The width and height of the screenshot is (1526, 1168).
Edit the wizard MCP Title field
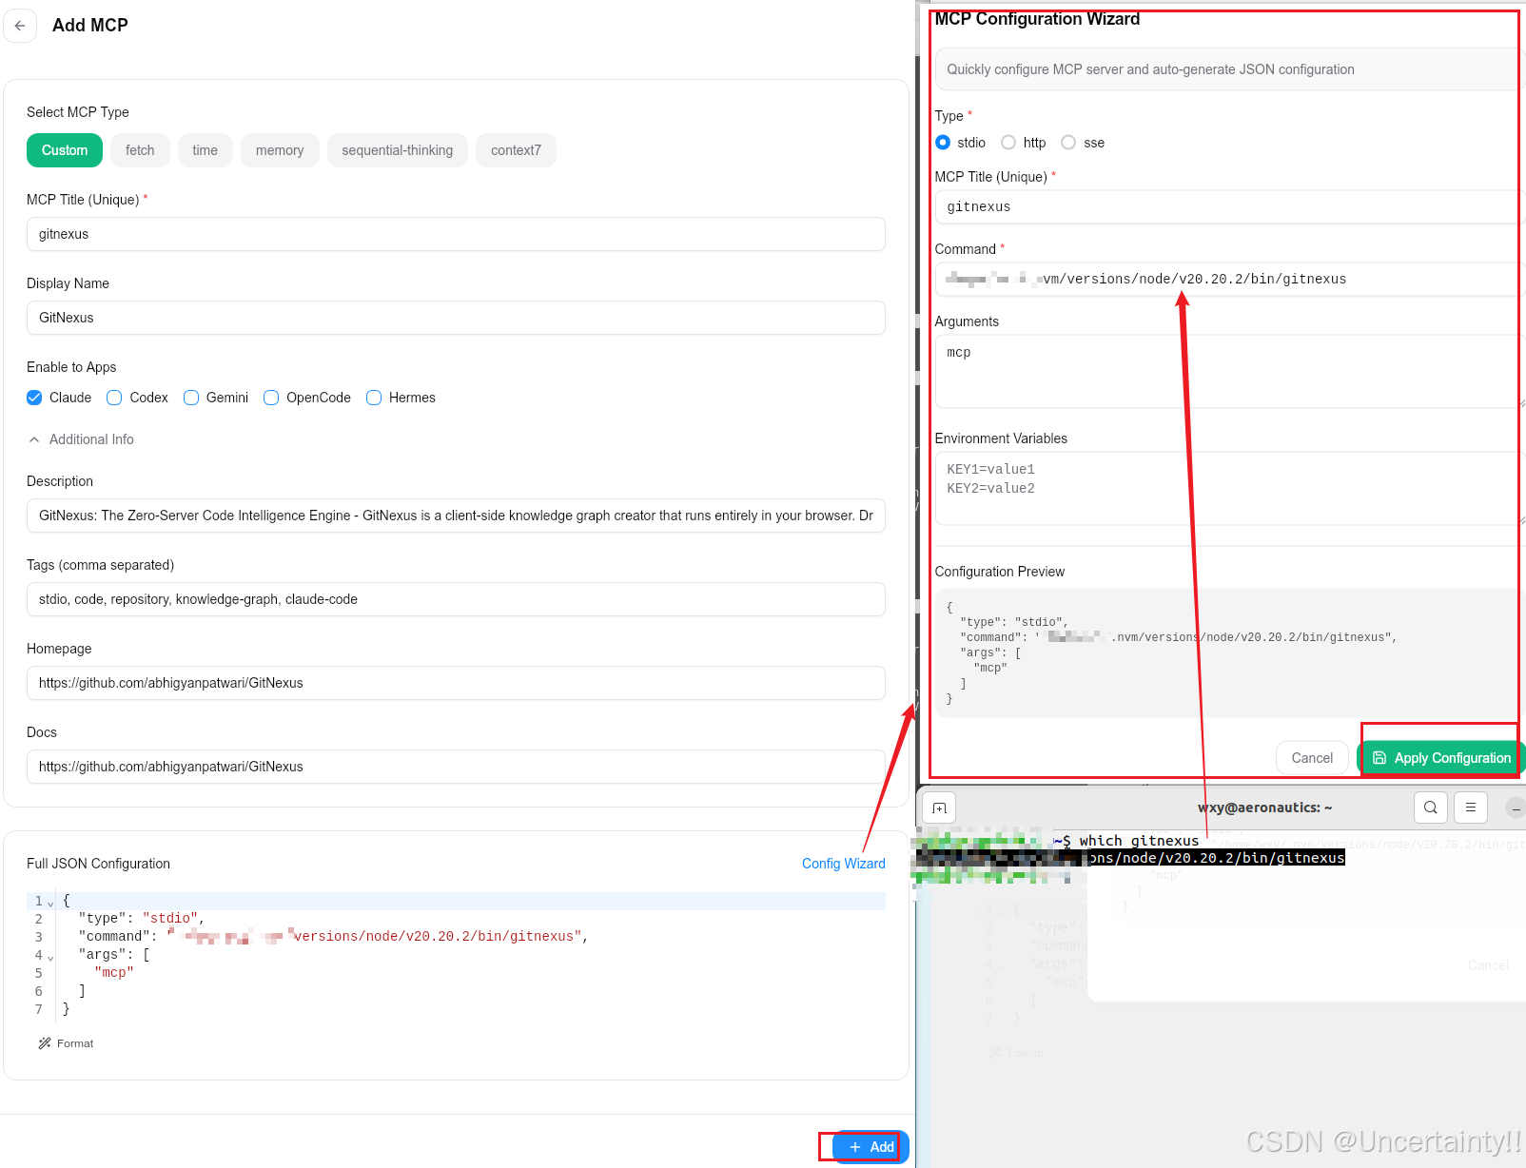1230,207
